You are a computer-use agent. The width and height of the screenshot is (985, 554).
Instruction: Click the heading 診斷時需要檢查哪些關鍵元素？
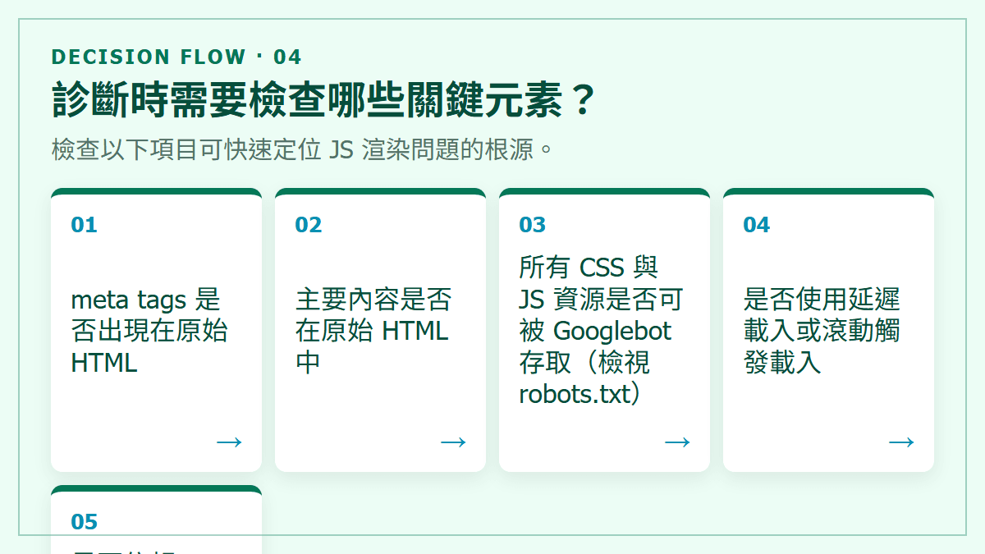click(x=323, y=100)
